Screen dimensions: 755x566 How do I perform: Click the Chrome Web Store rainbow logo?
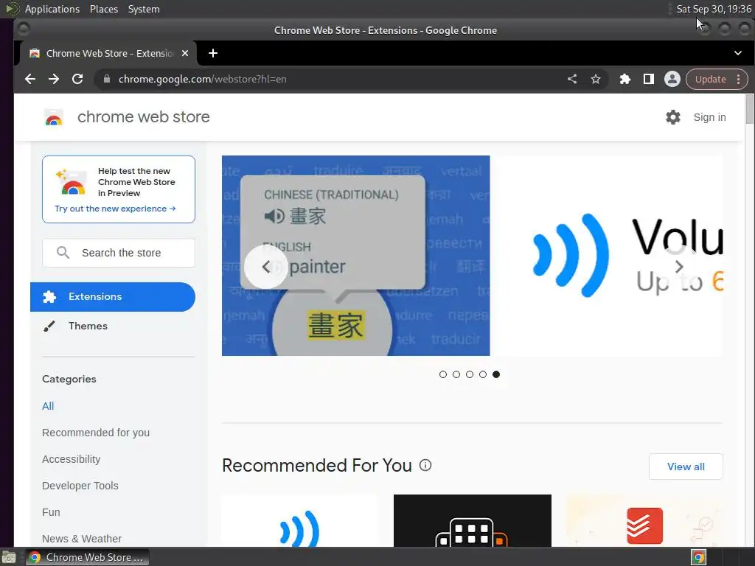(x=53, y=117)
